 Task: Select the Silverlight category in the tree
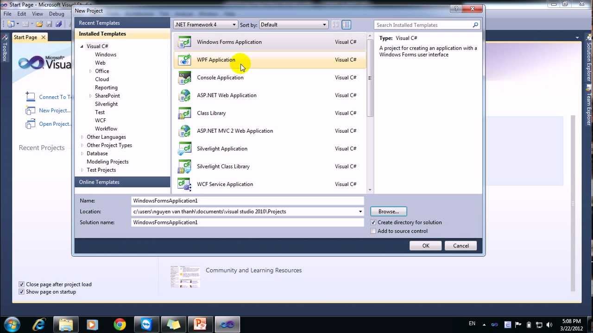click(106, 104)
